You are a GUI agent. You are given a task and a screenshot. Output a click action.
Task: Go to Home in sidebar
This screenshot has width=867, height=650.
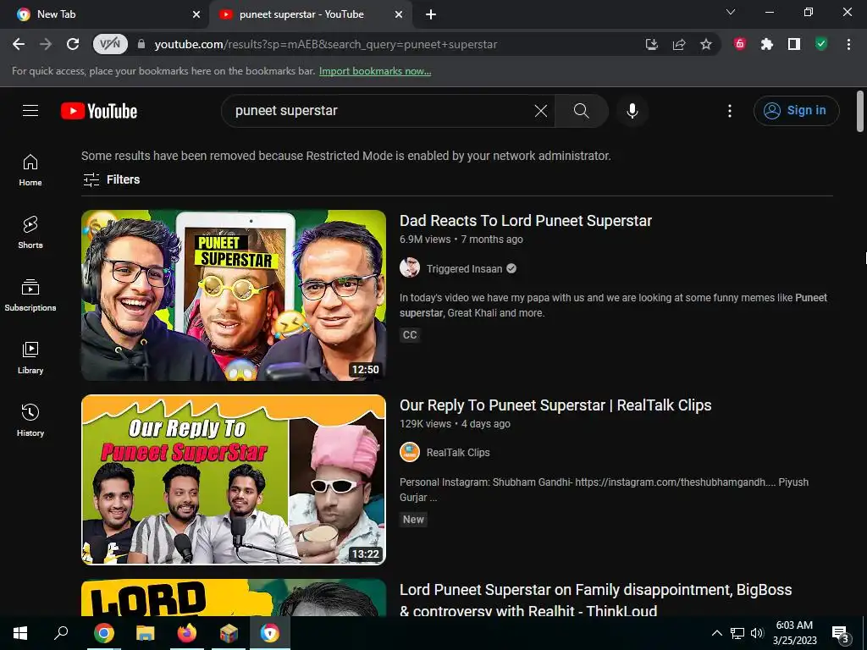tap(30, 169)
